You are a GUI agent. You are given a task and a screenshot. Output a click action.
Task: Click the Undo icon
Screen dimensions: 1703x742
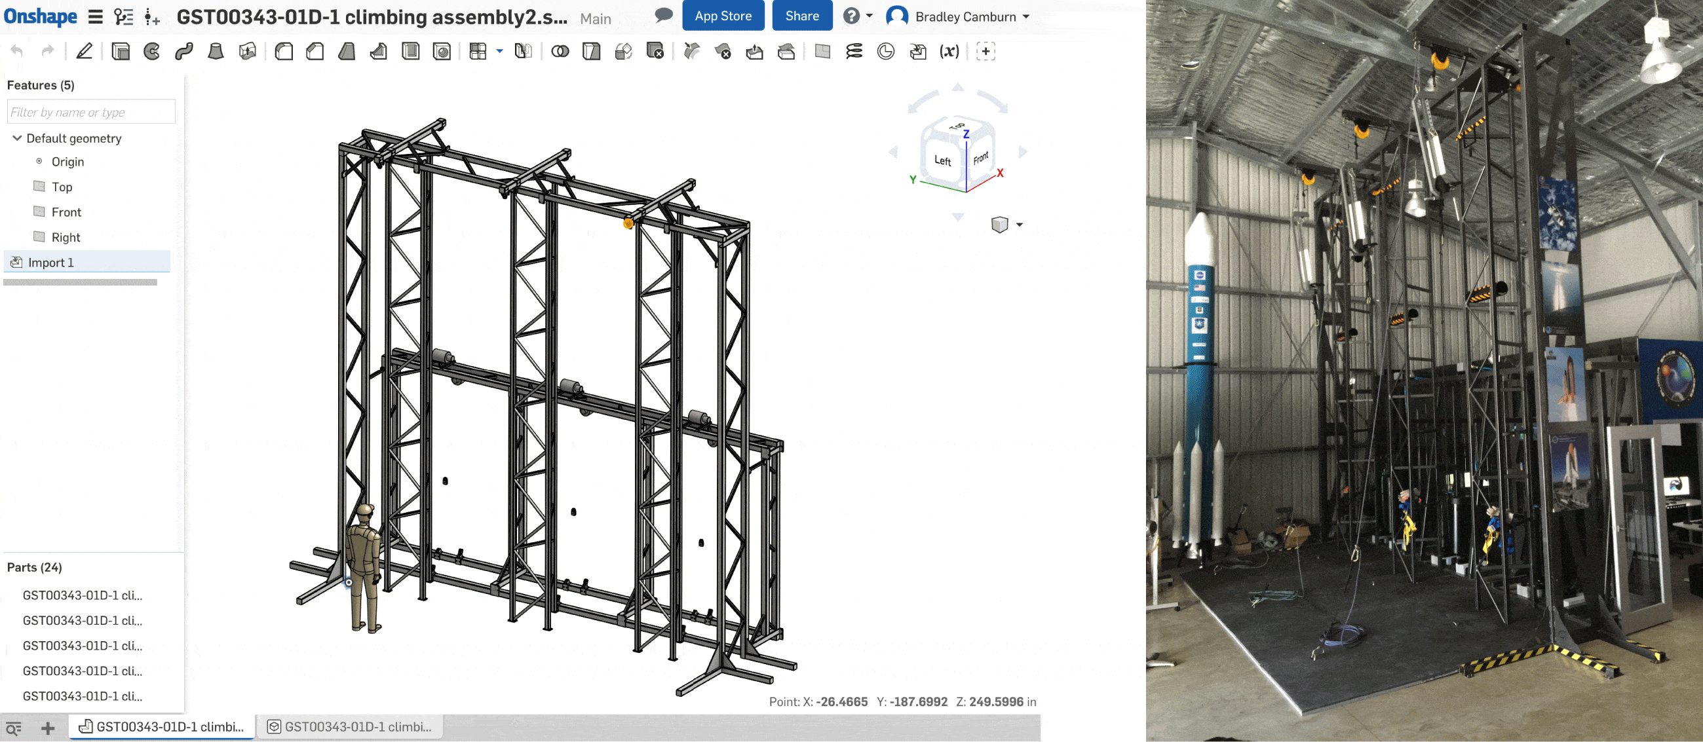click(x=16, y=50)
